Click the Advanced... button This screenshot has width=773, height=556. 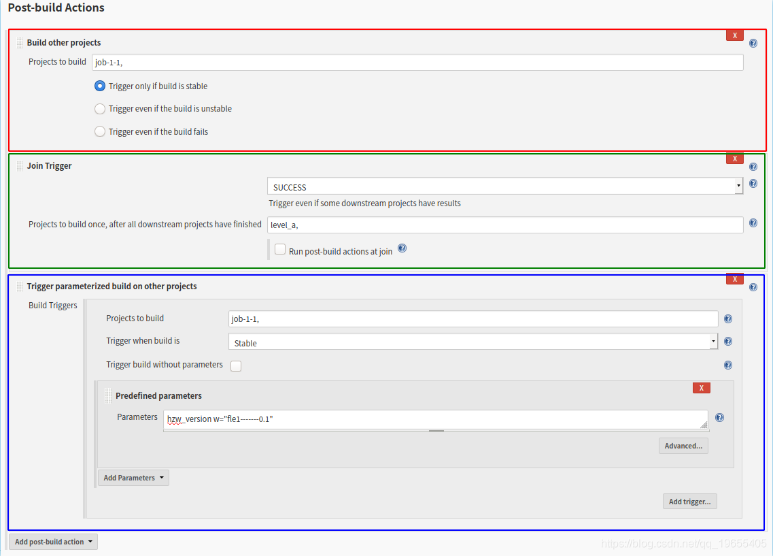(x=683, y=446)
